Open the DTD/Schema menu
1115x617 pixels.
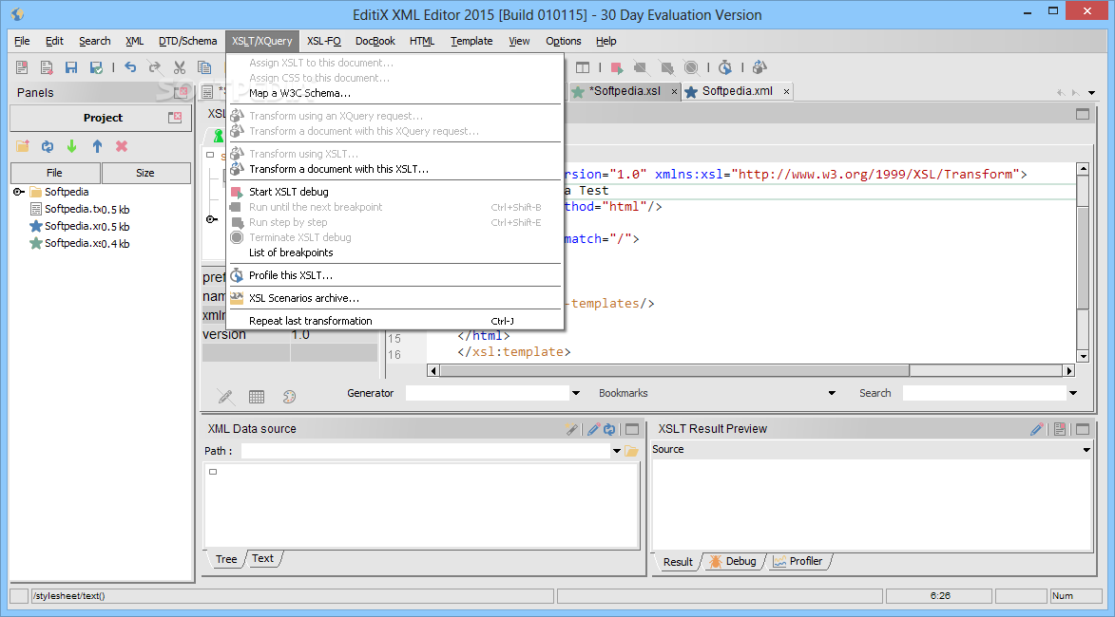point(187,41)
